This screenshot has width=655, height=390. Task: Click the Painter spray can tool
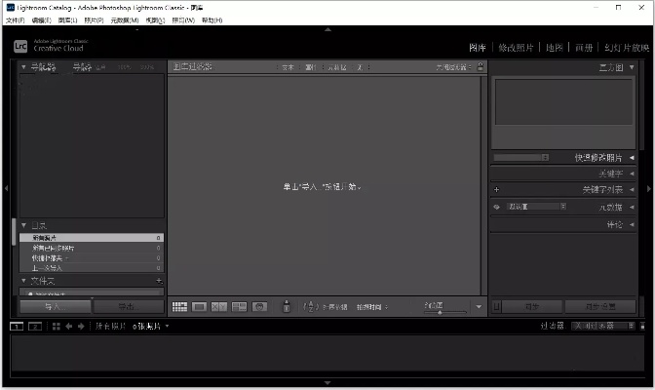point(287,306)
